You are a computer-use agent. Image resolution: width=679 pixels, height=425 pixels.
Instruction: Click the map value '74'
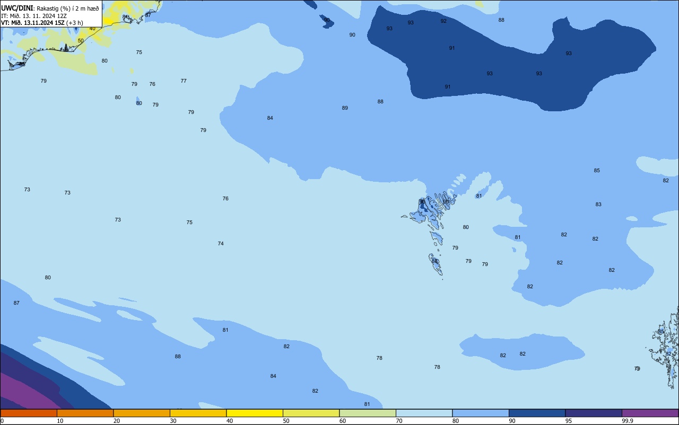[221, 244]
